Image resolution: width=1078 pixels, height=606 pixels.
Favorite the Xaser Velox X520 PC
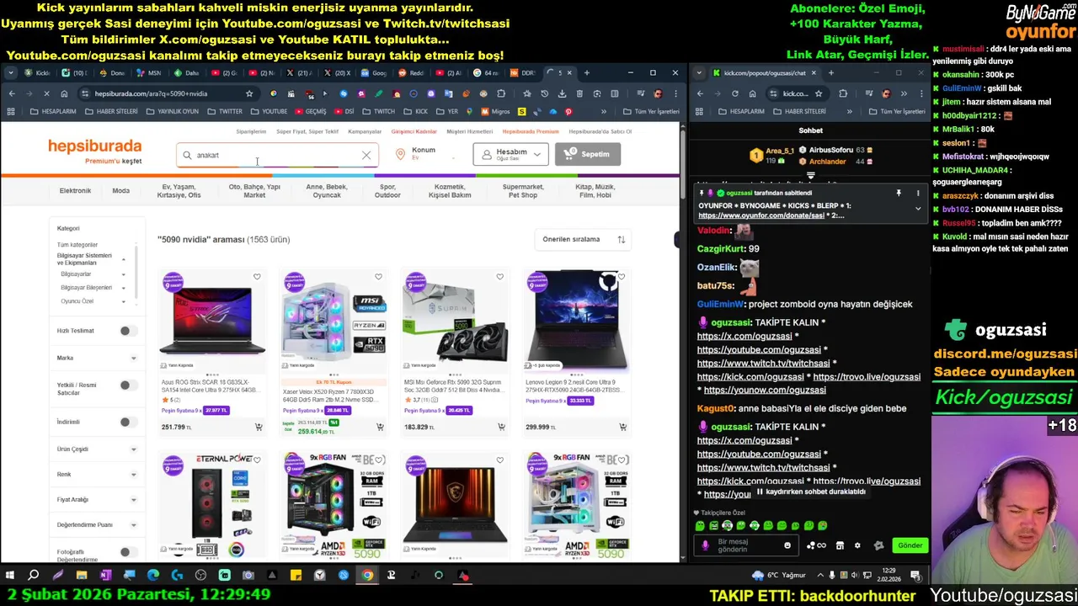click(378, 277)
